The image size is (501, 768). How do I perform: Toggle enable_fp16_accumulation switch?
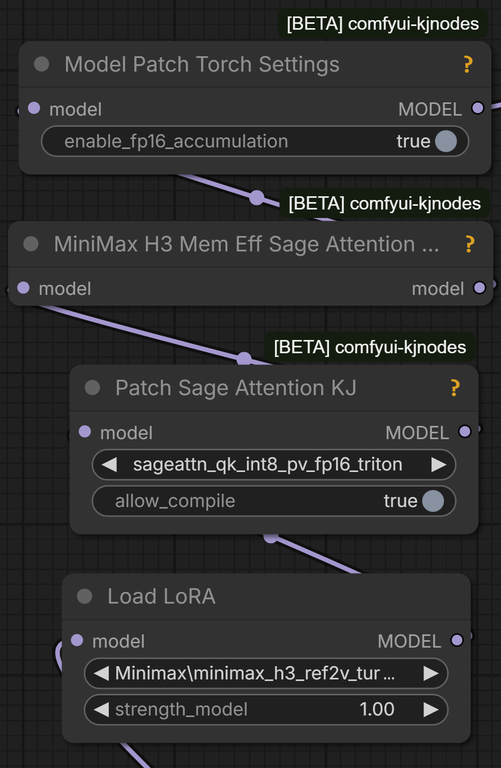[446, 141]
